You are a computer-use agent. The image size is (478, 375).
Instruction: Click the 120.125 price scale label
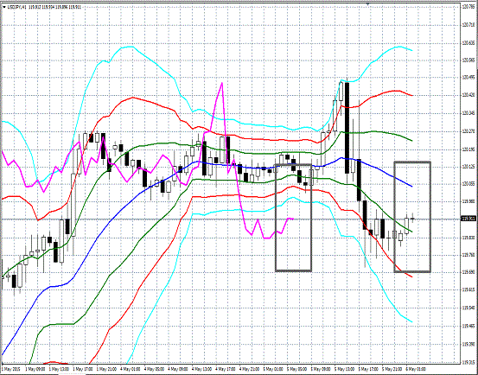pos(468,166)
